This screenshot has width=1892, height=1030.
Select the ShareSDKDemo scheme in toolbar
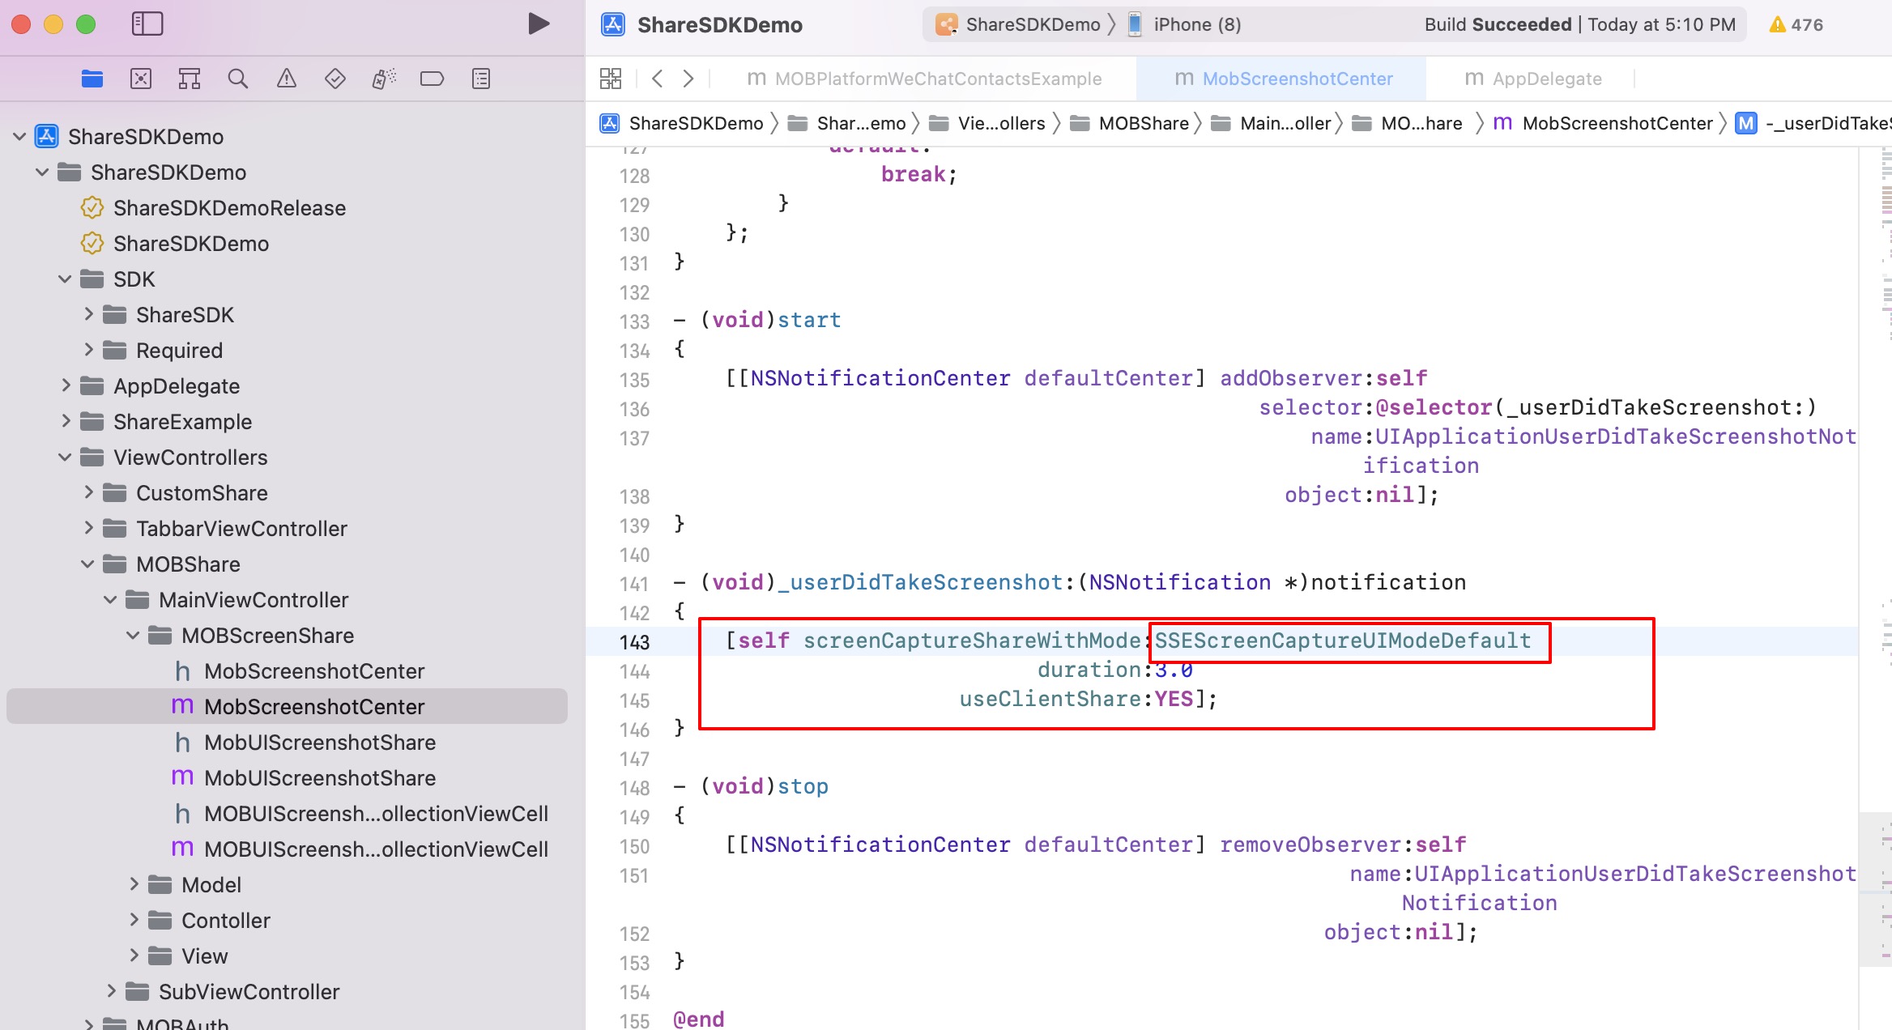coord(1018,24)
